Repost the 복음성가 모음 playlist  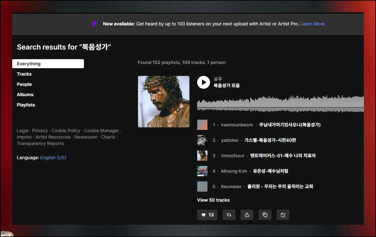(229, 215)
